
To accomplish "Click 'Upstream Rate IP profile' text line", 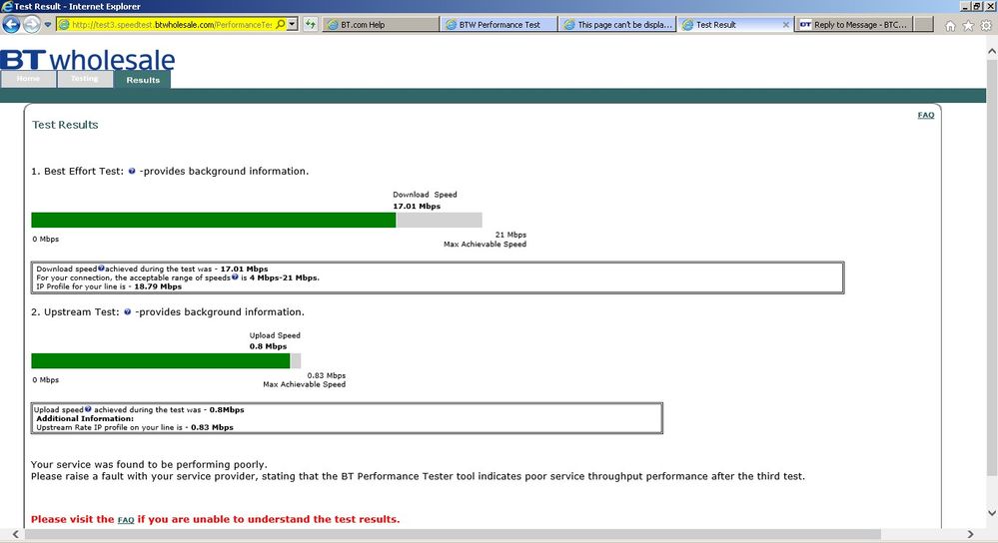I will tap(134, 428).
